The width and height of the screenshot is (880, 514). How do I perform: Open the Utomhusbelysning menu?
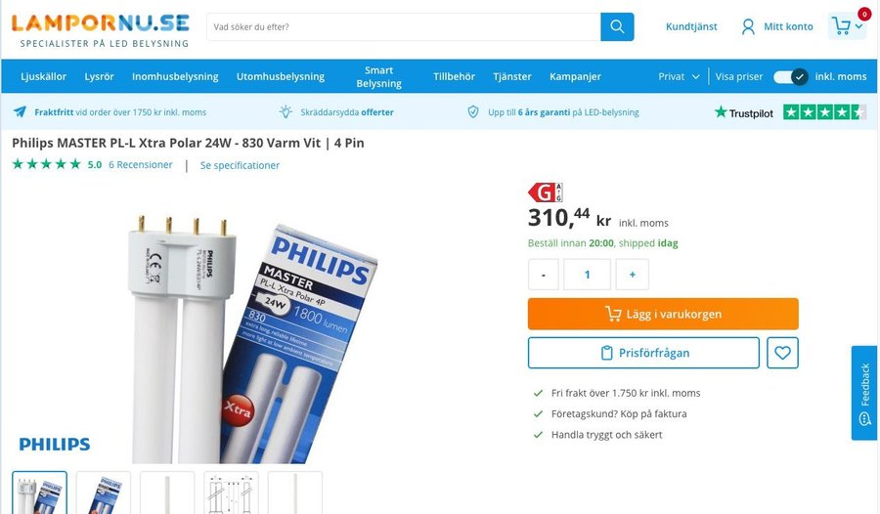(x=280, y=76)
